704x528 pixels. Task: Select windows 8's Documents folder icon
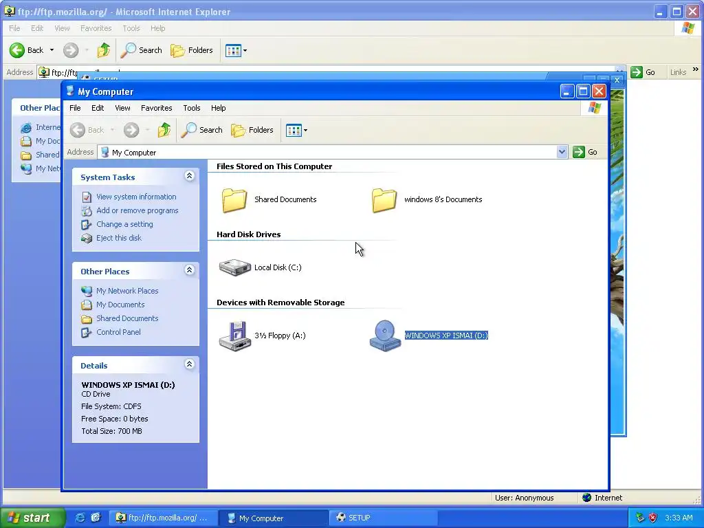coord(384,200)
